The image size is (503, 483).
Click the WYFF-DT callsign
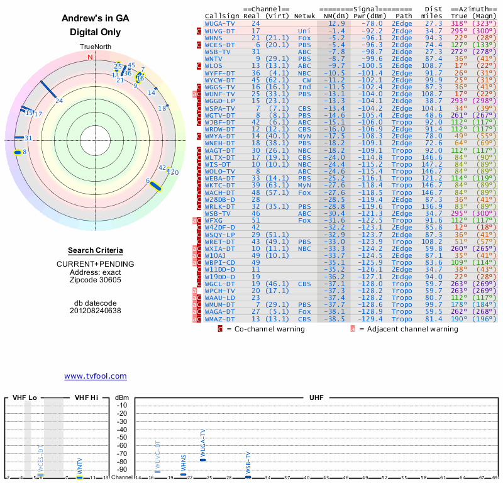click(x=219, y=73)
